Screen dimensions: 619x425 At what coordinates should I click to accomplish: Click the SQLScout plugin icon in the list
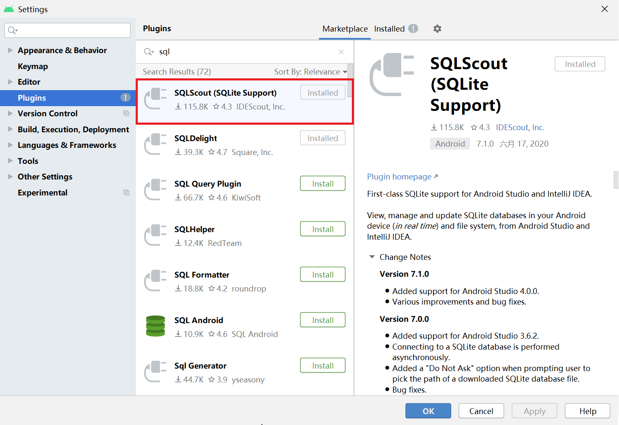[x=155, y=99]
